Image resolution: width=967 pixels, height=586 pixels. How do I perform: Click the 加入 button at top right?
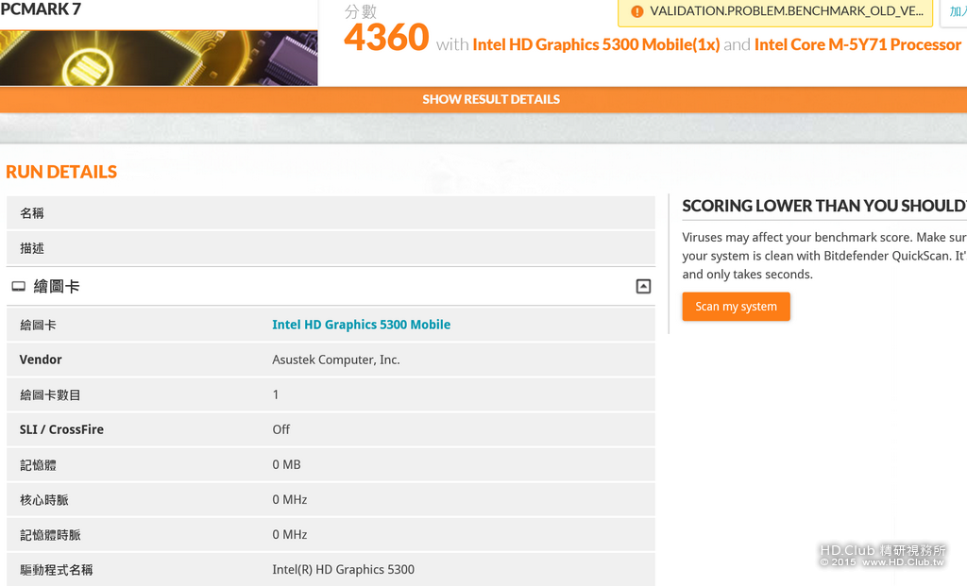pyautogui.click(x=954, y=11)
